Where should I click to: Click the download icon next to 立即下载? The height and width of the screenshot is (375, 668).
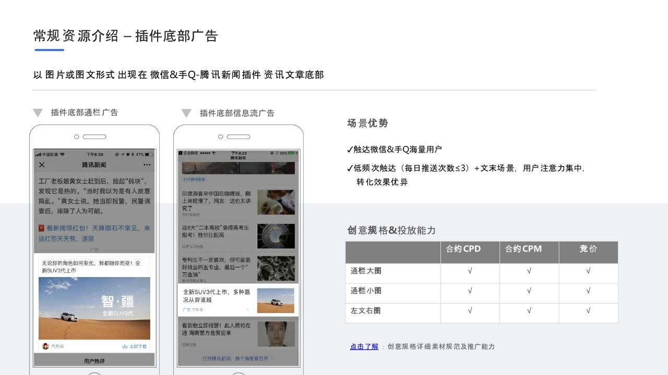pyautogui.click(x=124, y=345)
